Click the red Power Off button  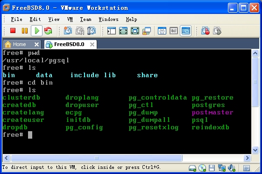pos(13,31)
